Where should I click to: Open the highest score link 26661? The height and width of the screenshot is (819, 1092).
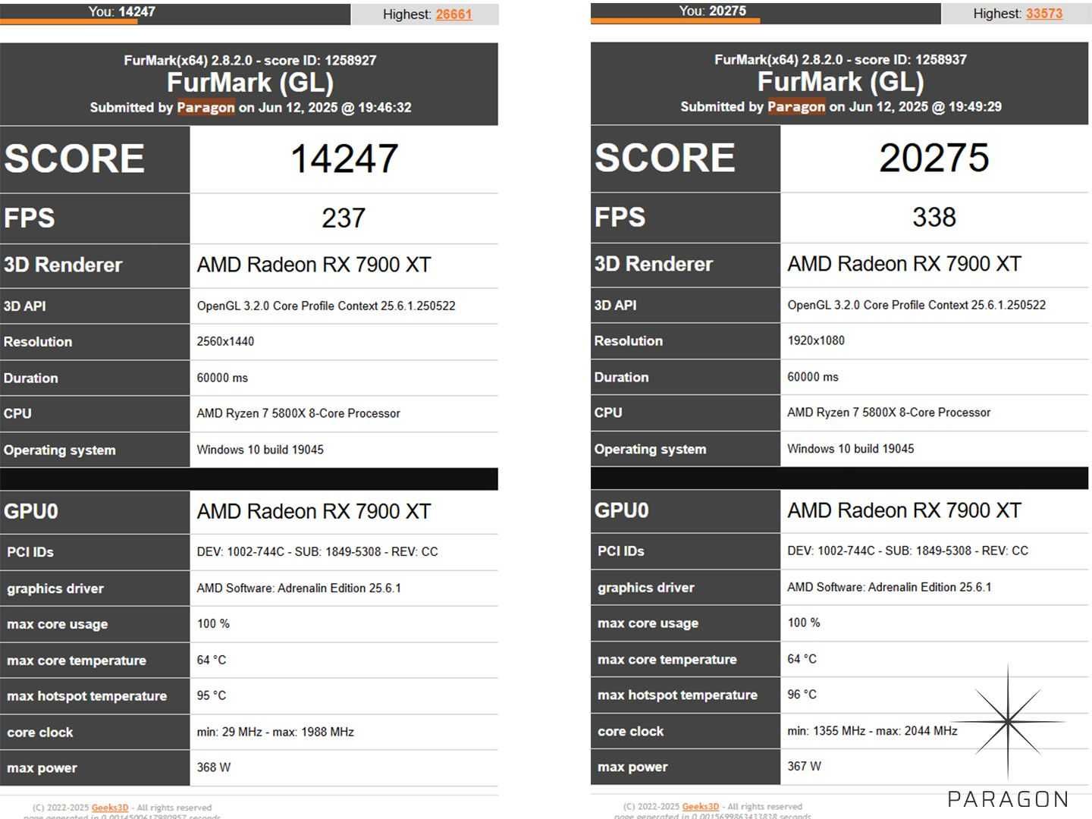(x=453, y=14)
